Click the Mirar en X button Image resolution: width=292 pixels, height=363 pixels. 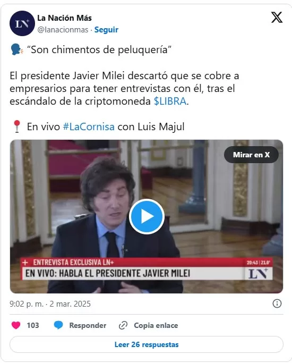tap(251, 155)
